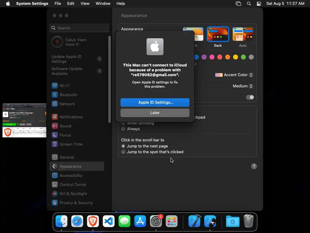
Task: Pick the orange accent color
Action: [228, 57]
